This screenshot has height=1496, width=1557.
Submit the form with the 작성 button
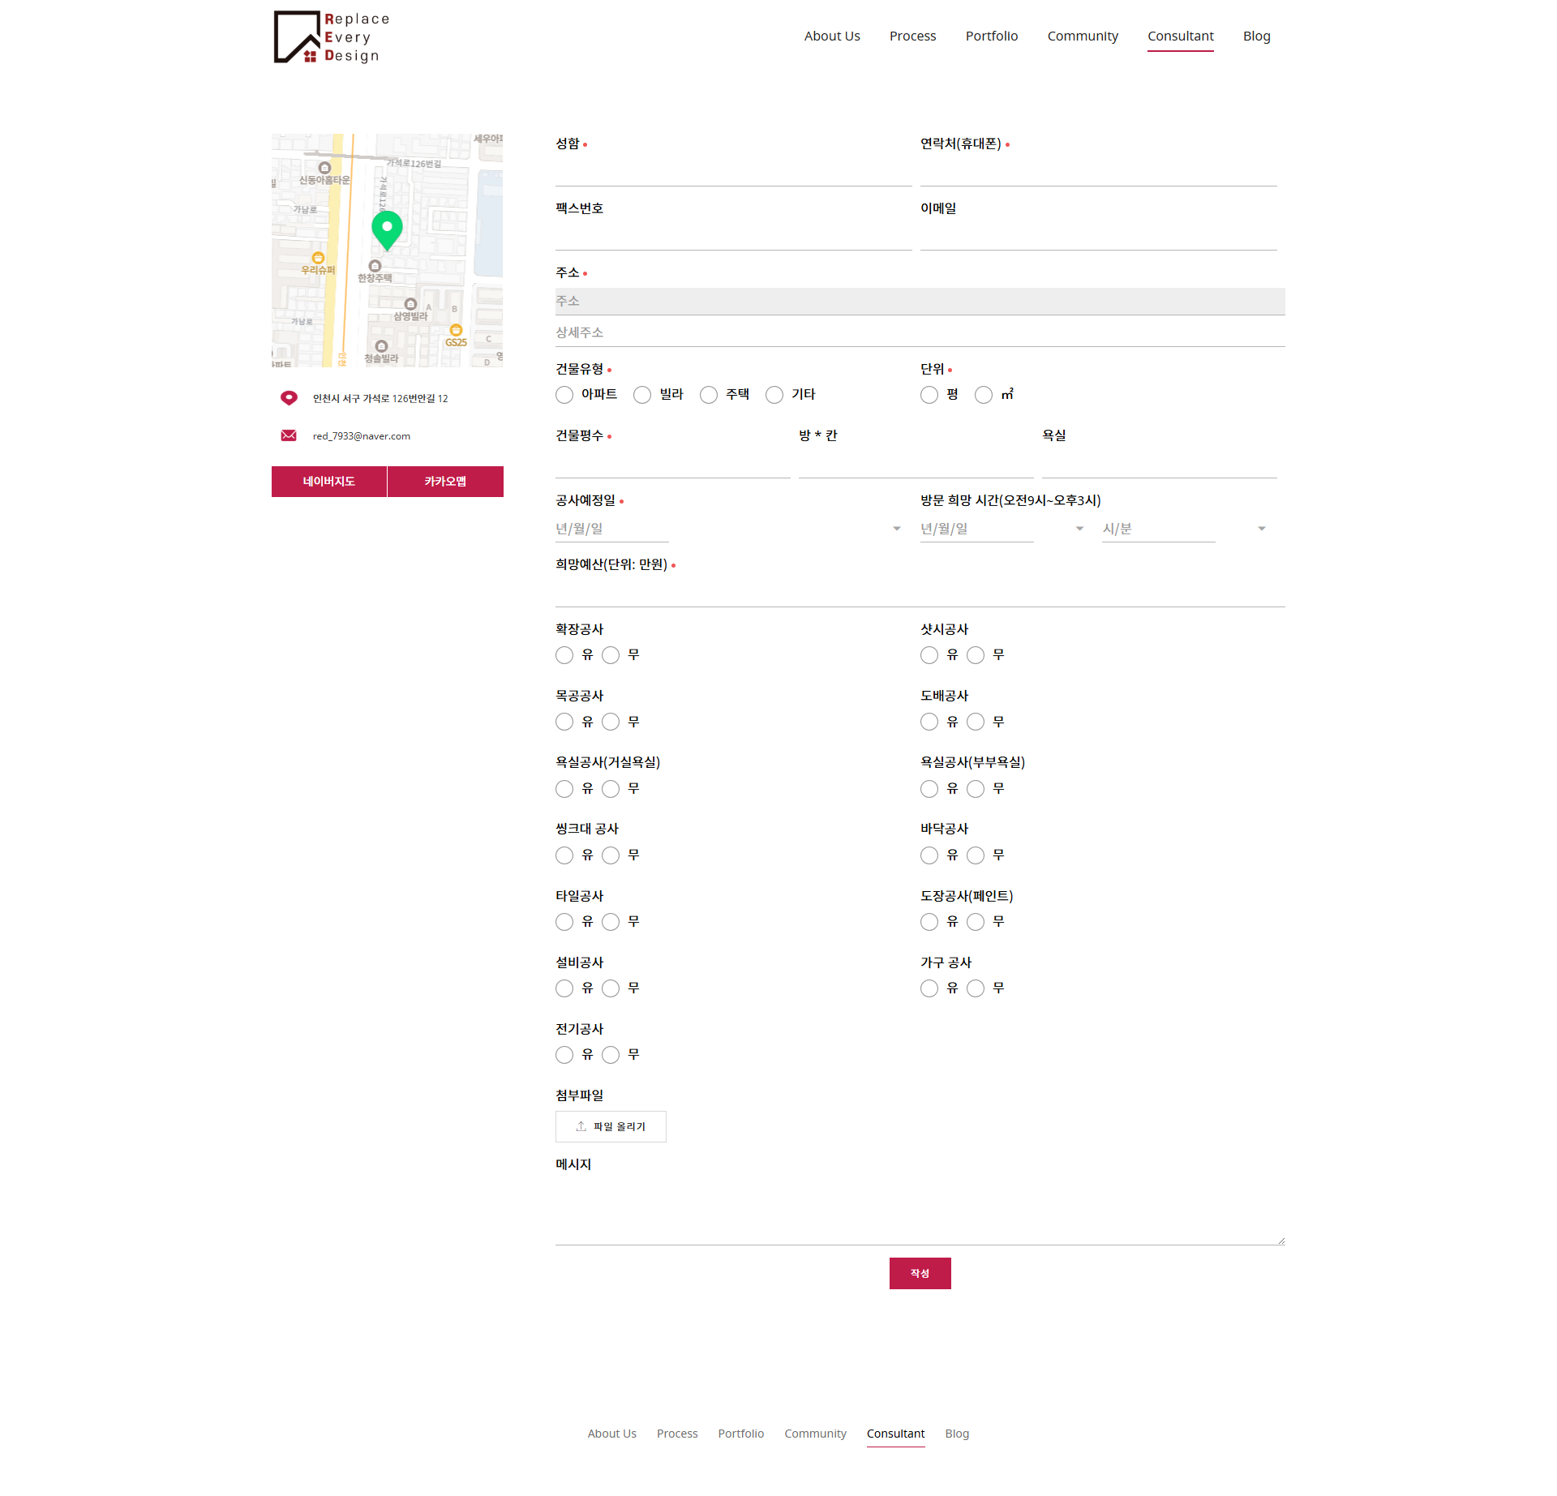(x=920, y=1273)
